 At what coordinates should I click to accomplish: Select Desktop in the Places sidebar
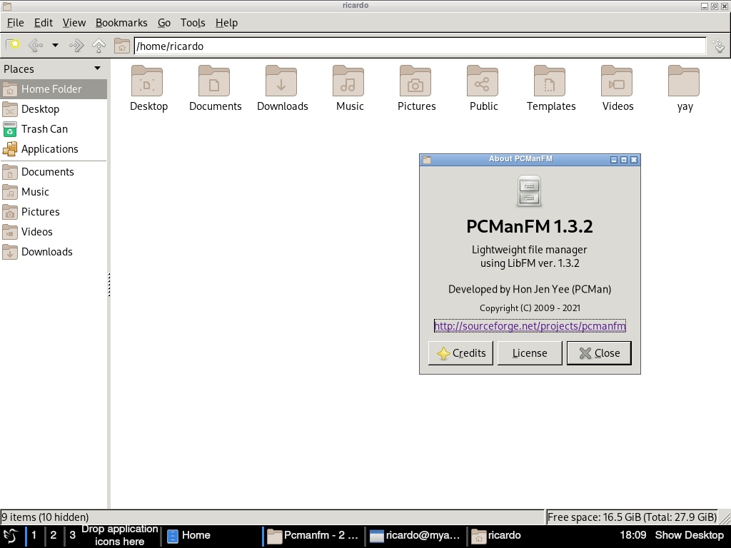coord(54,109)
